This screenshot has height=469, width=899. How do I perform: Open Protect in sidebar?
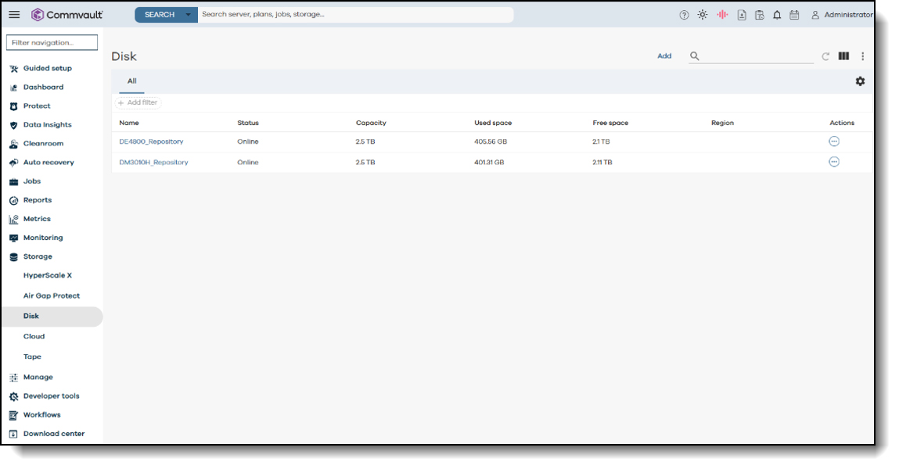[x=37, y=106]
